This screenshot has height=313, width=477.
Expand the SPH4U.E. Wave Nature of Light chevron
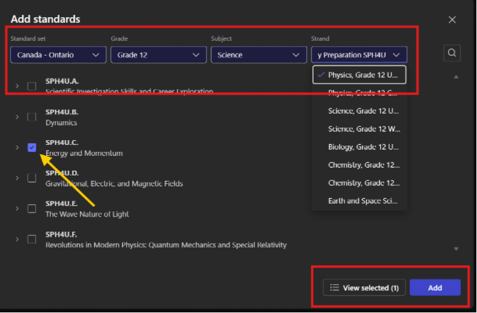pos(17,209)
